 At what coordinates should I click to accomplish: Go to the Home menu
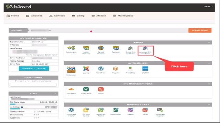(x=13, y=16)
